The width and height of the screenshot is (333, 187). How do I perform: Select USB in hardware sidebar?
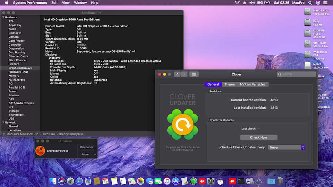tap(11, 118)
